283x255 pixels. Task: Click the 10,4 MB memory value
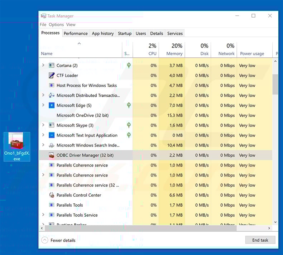175,145
